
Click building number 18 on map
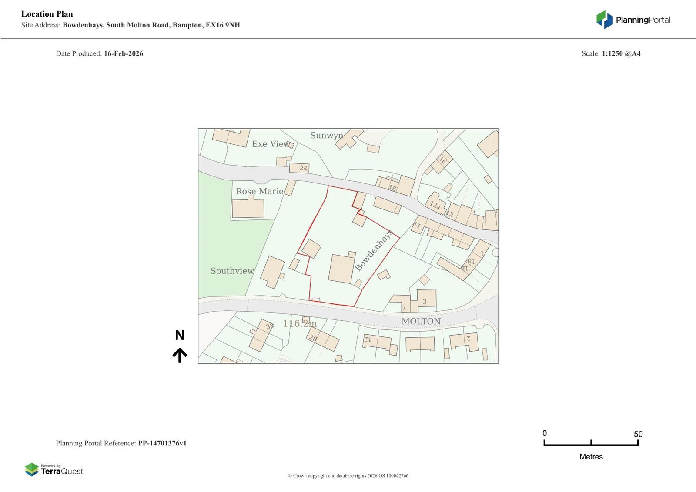tap(392, 188)
